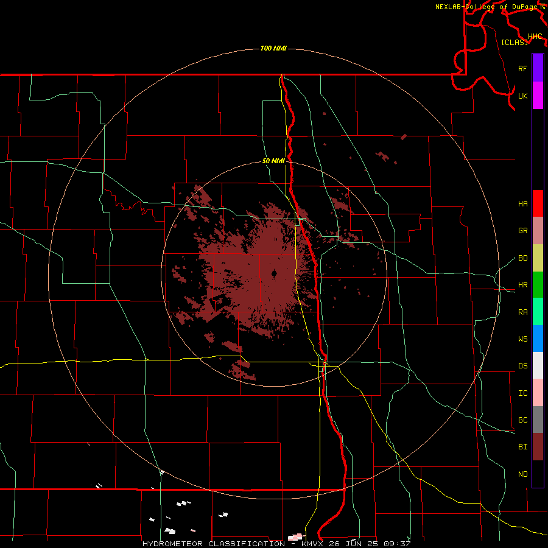Image resolution: width=548 pixels, height=548 pixels.
Task: Click the 50 NMI range ring label
Action: click(273, 161)
